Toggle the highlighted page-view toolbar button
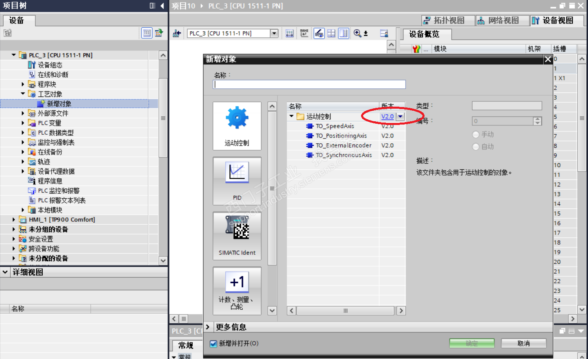The width and height of the screenshot is (588, 359). (x=319, y=33)
